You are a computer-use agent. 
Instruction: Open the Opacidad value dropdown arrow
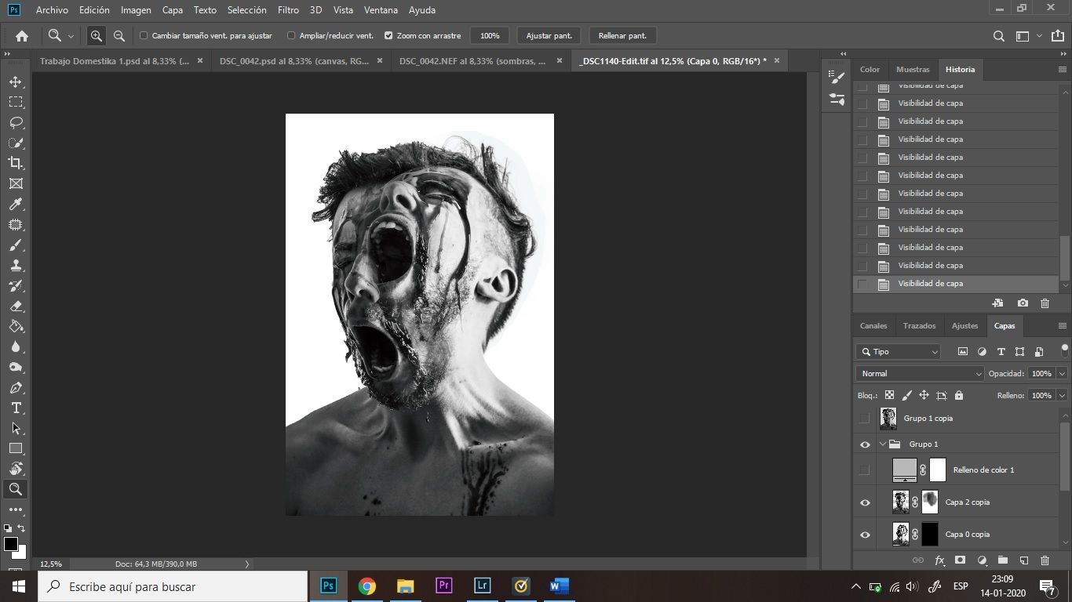coord(1062,374)
